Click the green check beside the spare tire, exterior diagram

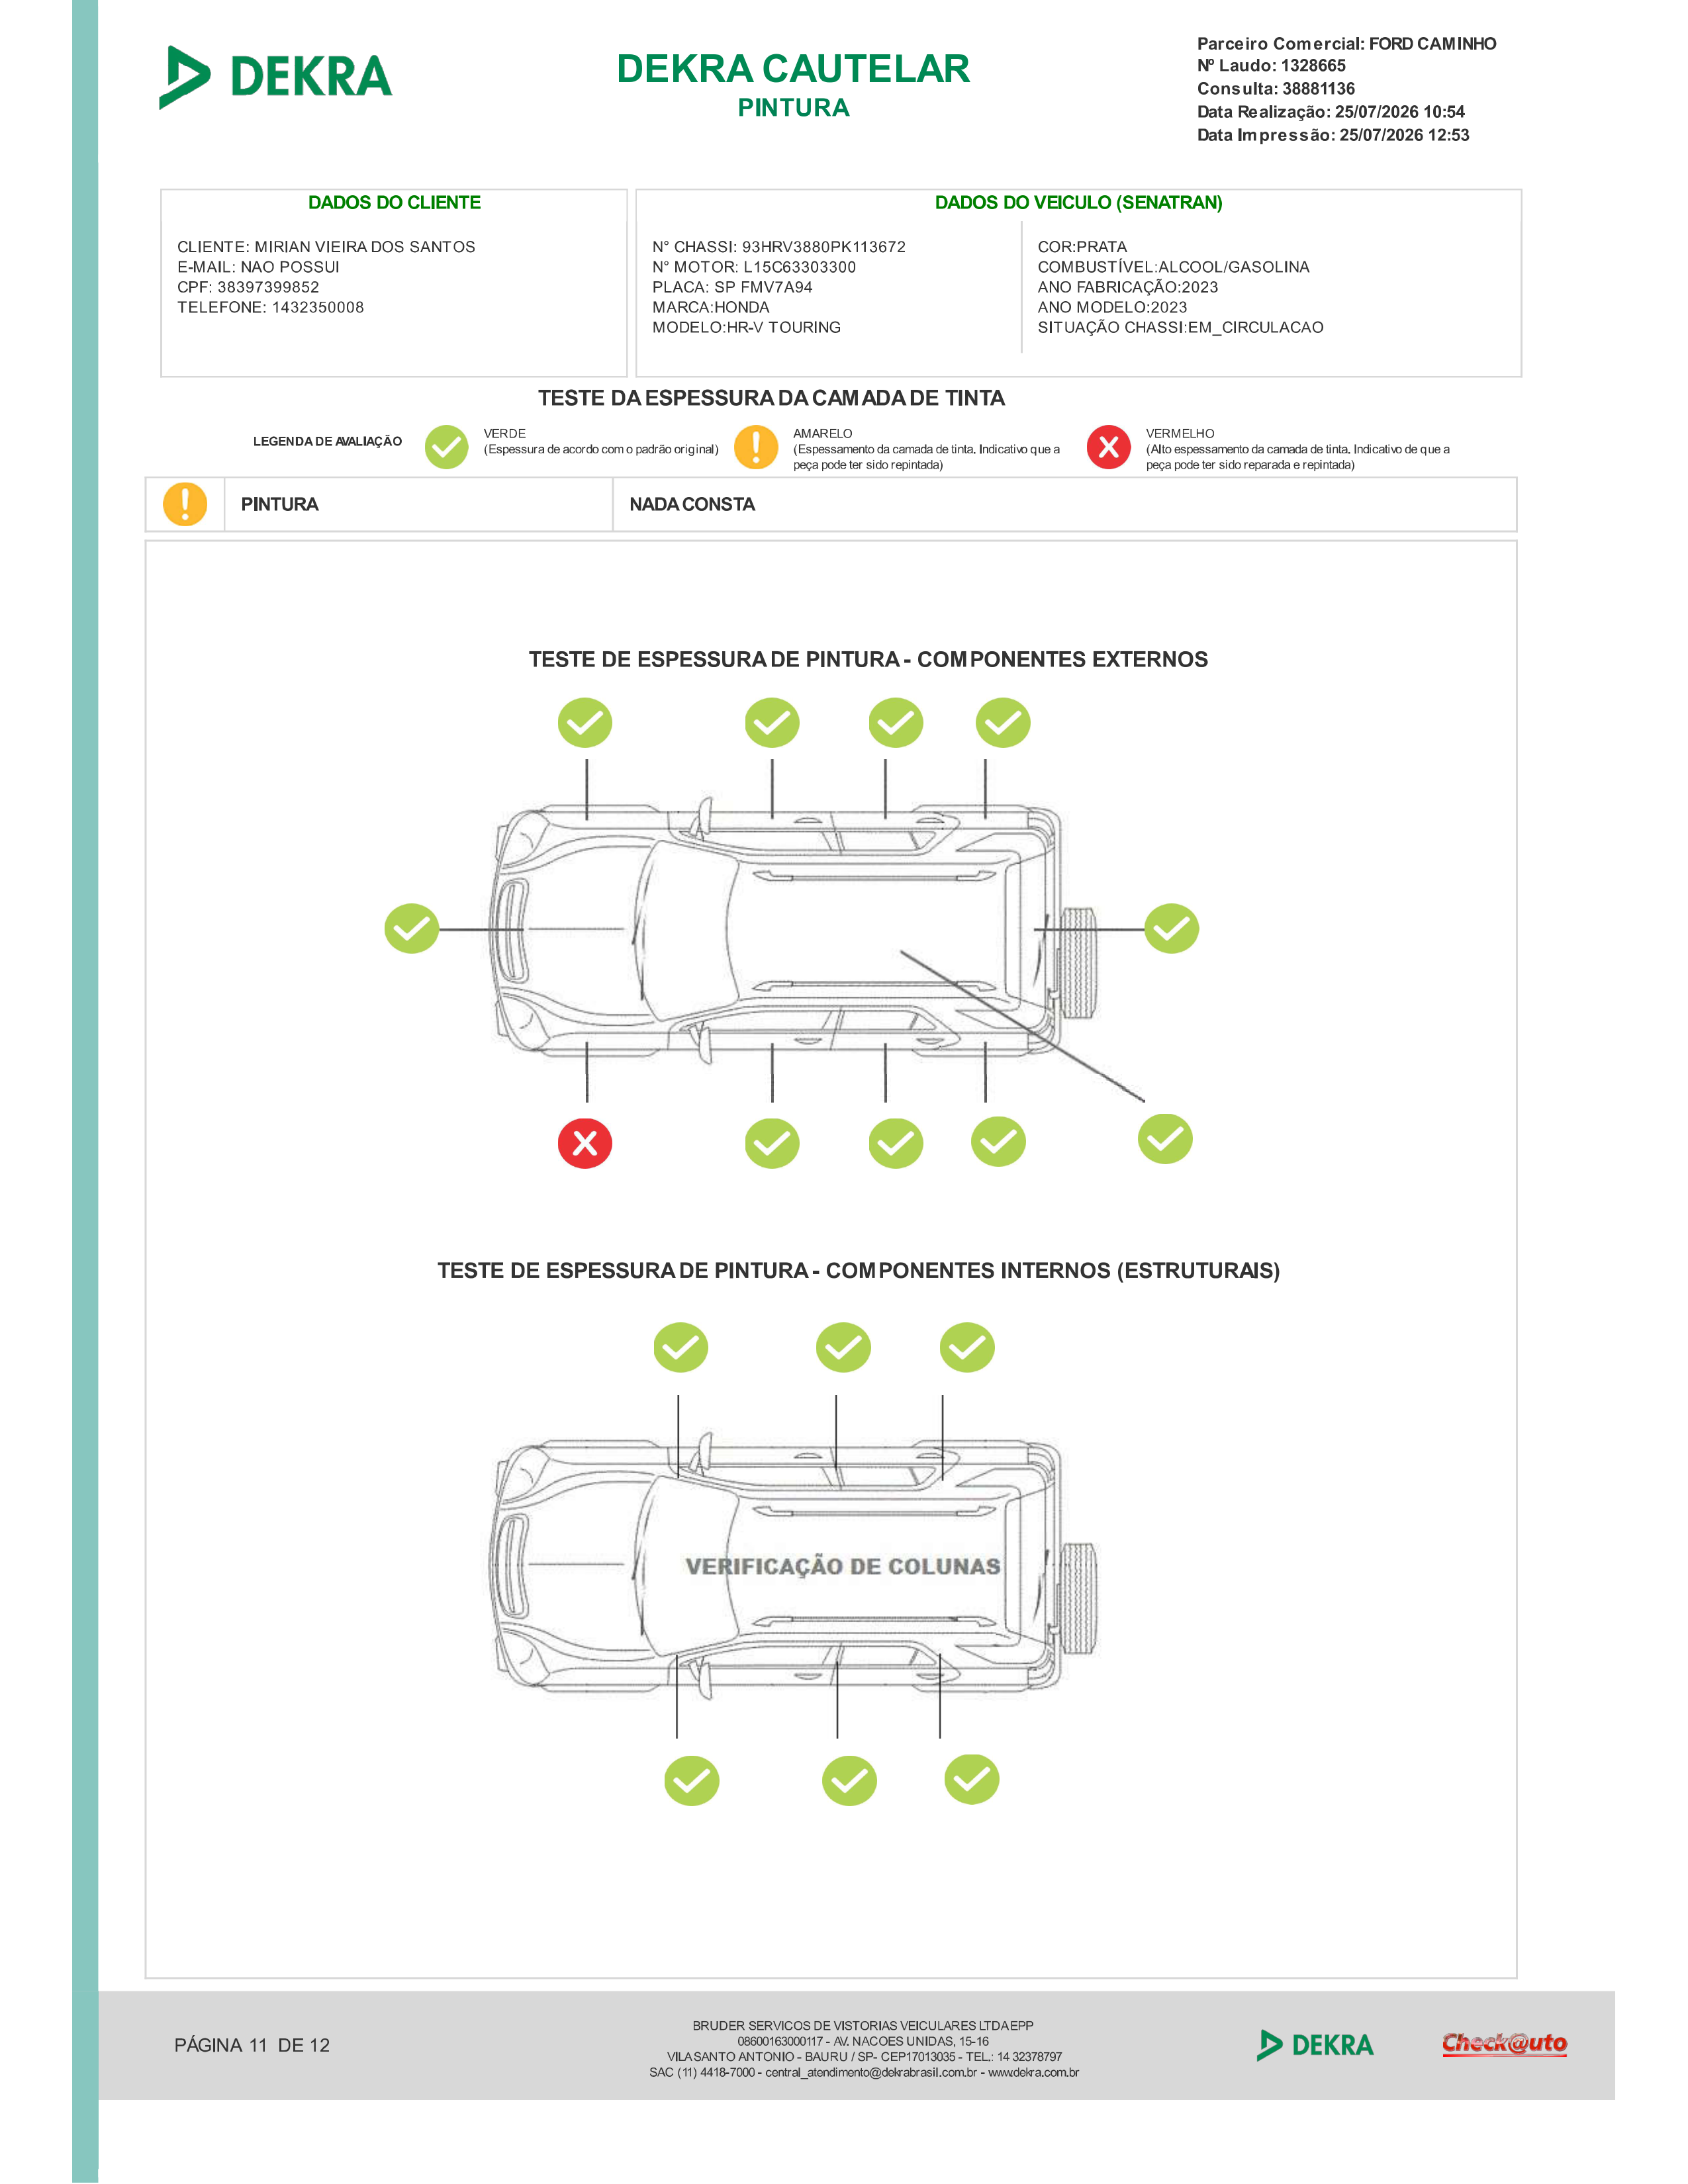coord(1172,929)
